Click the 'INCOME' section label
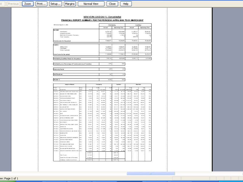Screen dimensions: 243x182 coord(56,30)
